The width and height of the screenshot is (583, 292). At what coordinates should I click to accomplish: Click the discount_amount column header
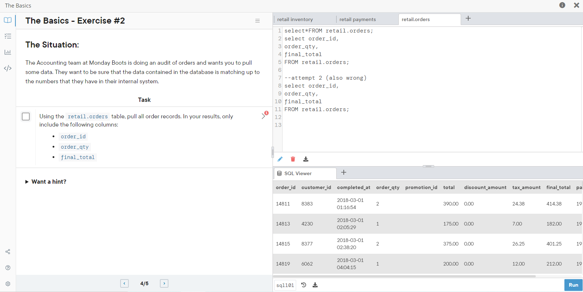pyautogui.click(x=485, y=187)
